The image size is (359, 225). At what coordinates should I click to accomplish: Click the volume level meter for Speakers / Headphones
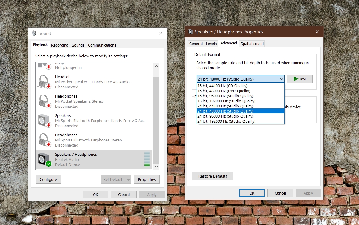click(147, 159)
